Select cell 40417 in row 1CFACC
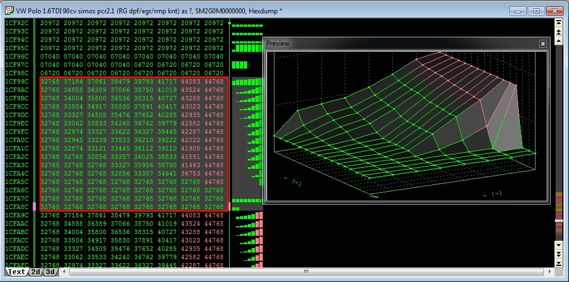Screen dimensions: 569x282 click(167, 240)
